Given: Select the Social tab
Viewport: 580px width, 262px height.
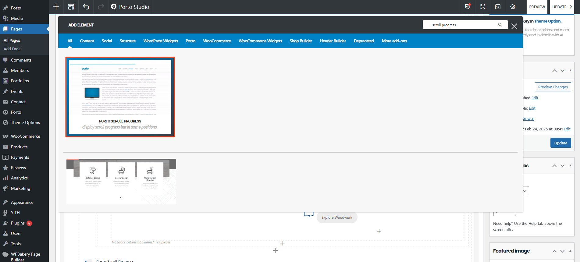Looking at the screenshot, I should (x=107, y=41).
